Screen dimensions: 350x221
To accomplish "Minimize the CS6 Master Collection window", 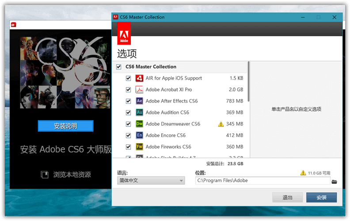I will (303, 17).
